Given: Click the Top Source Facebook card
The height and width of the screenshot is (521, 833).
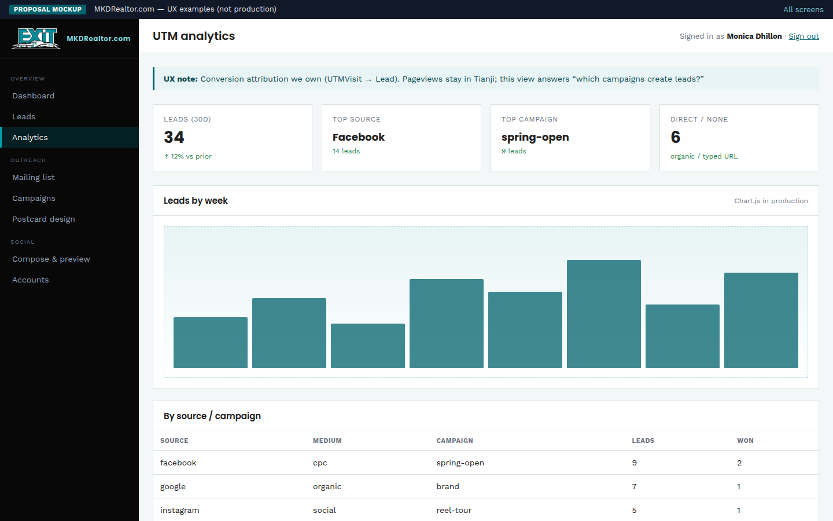Looking at the screenshot, I should pyautogui.click(x=401, y=138).
